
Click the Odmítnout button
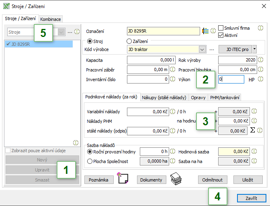click(x=213, y=180)
